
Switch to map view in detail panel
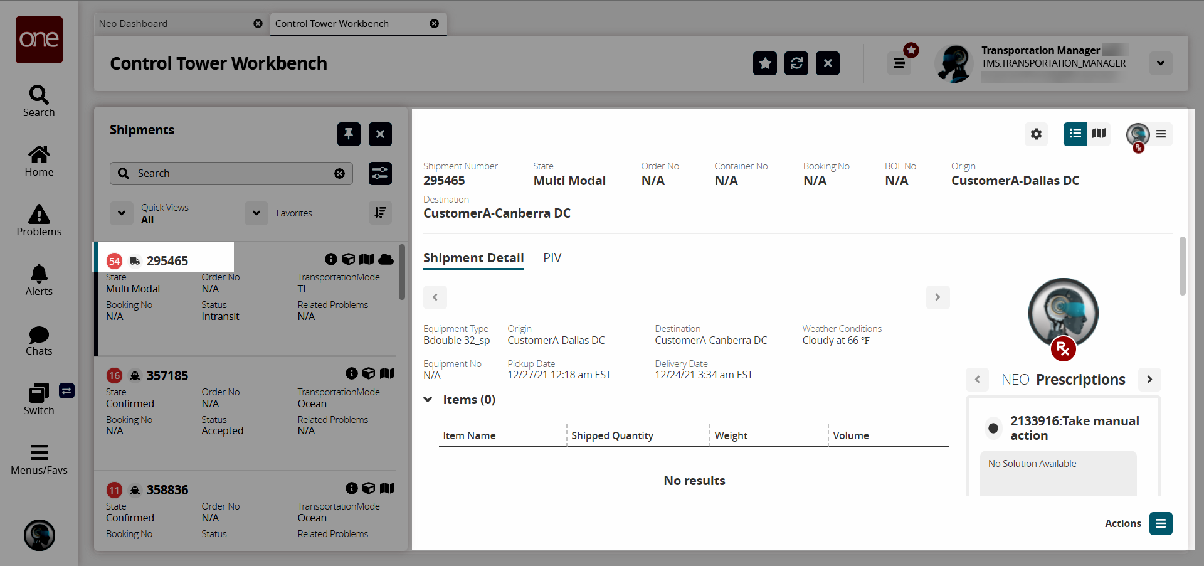point(1099,134)
